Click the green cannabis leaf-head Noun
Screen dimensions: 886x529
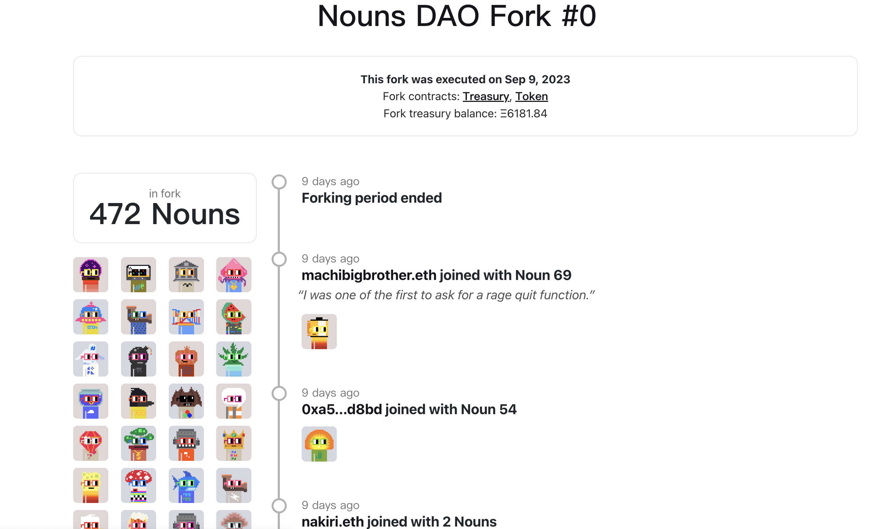(233, 359)
